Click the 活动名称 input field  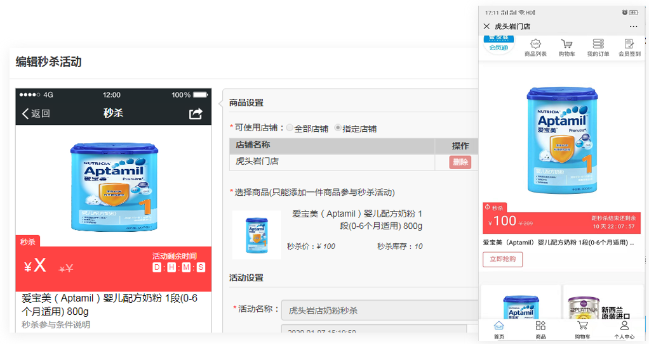380,310
